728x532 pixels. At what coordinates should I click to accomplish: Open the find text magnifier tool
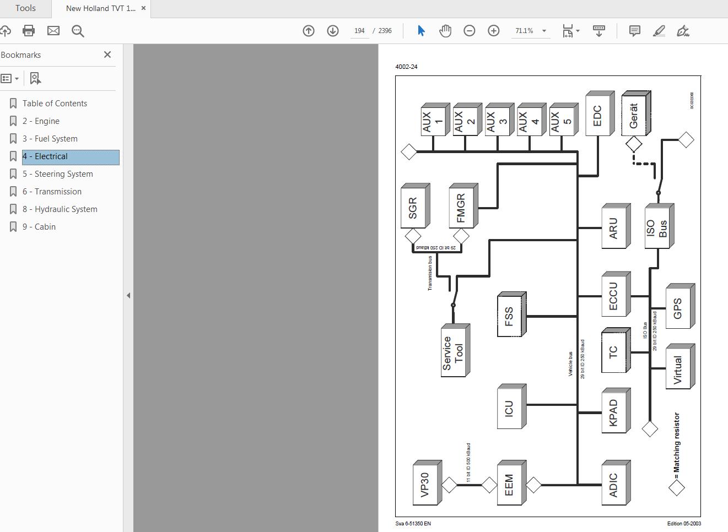[78, 31]
